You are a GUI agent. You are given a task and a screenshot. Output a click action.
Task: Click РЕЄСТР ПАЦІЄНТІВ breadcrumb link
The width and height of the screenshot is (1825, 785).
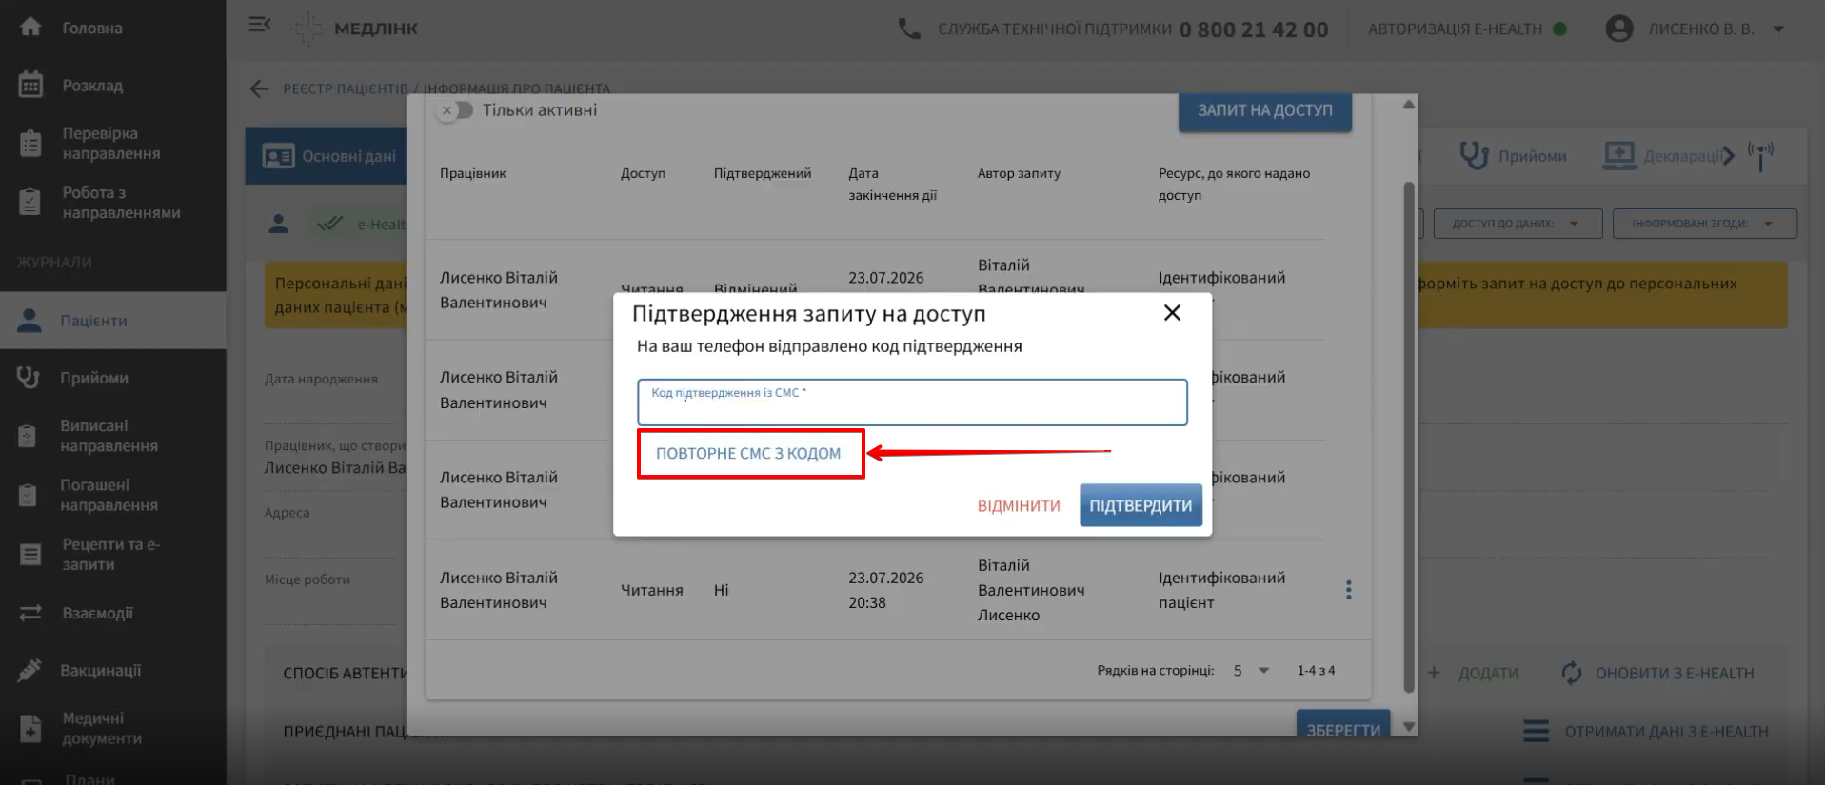coord(346,88)
